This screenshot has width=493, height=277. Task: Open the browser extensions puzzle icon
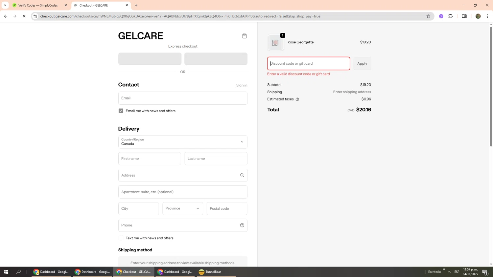451,16
